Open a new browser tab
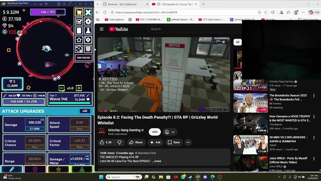The height and width of the screenshot is (181, 321). point(203,4)
